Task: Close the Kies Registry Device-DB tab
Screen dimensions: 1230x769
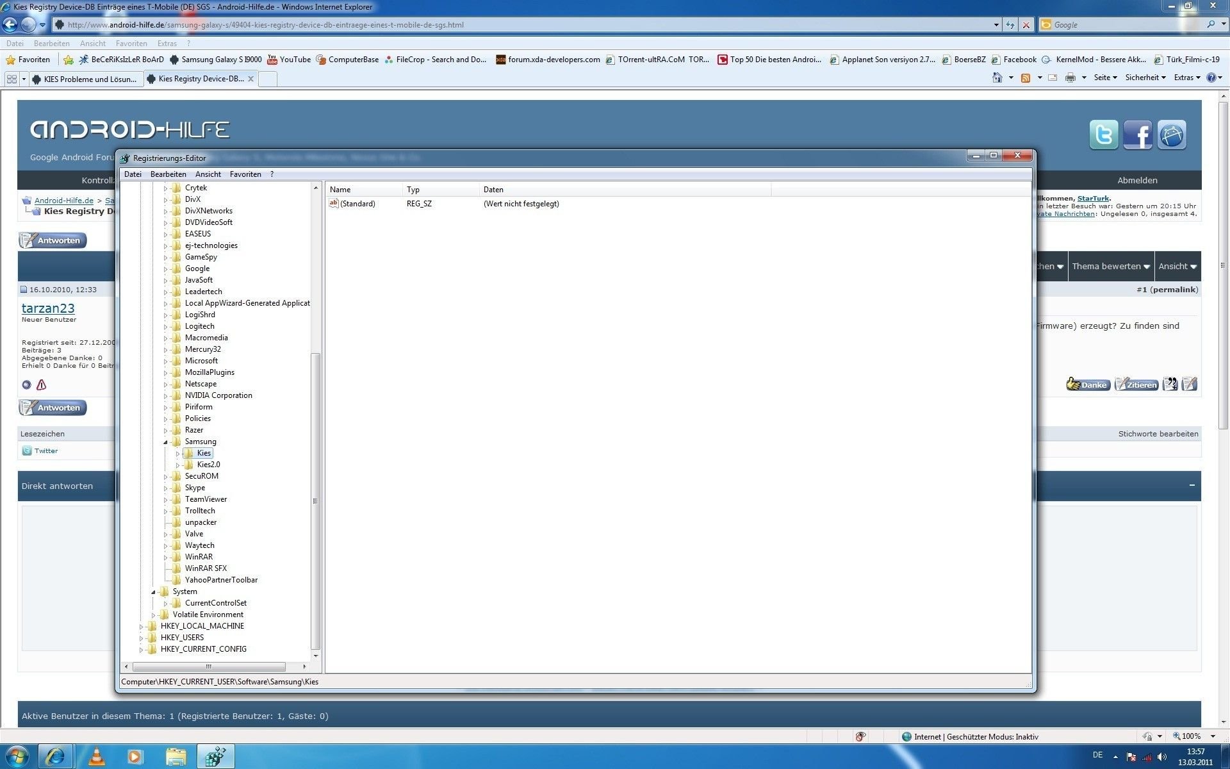Action: click(251, 79)
